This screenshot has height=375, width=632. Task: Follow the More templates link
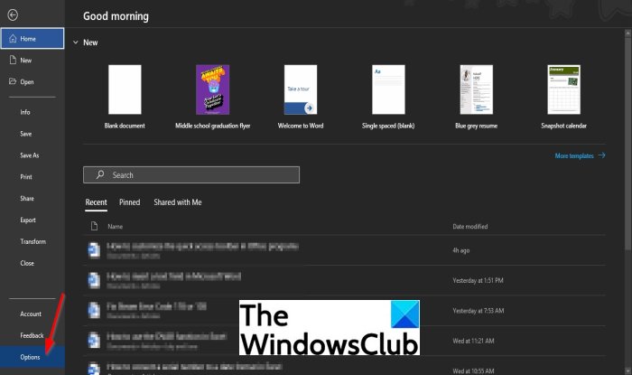coord(580,155)
